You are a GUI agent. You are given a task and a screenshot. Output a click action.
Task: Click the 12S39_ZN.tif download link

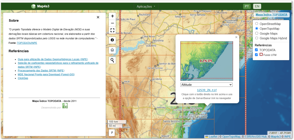point(207,90)
